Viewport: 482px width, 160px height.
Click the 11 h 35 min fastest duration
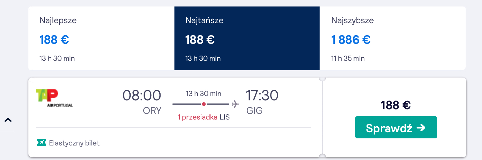pos(348,58)
